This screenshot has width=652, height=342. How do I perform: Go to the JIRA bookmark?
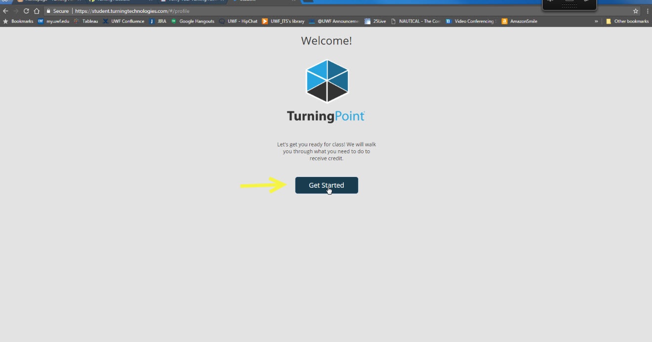(158, 21)
